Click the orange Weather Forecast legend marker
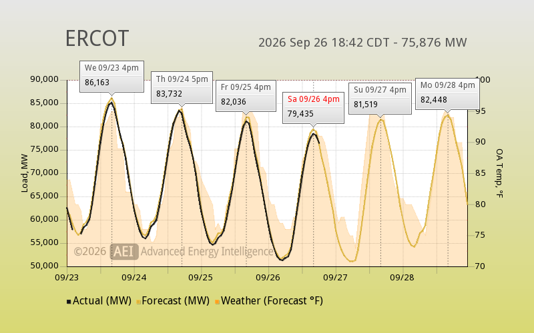The height and width of the screenshot is (333, 534). (x=218, y=302)
